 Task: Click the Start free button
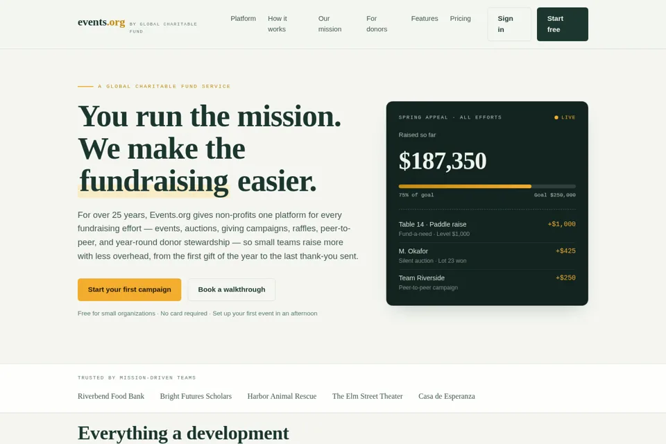[x=563, y=24]
